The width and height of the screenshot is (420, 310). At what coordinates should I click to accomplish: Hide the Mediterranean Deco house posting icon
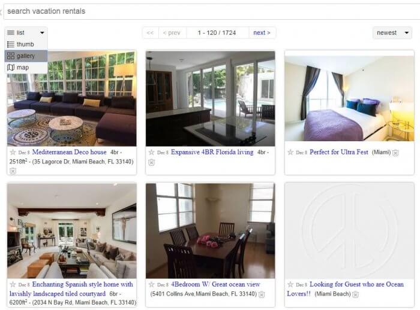pyautogui.click(x=13, y=171)
